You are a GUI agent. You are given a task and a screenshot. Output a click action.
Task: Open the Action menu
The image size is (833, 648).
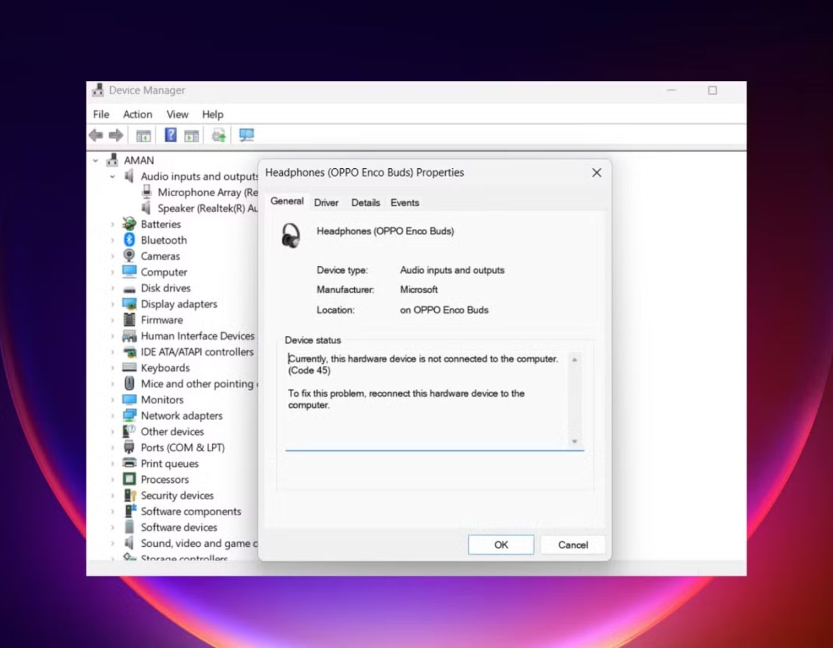point(137,114)
